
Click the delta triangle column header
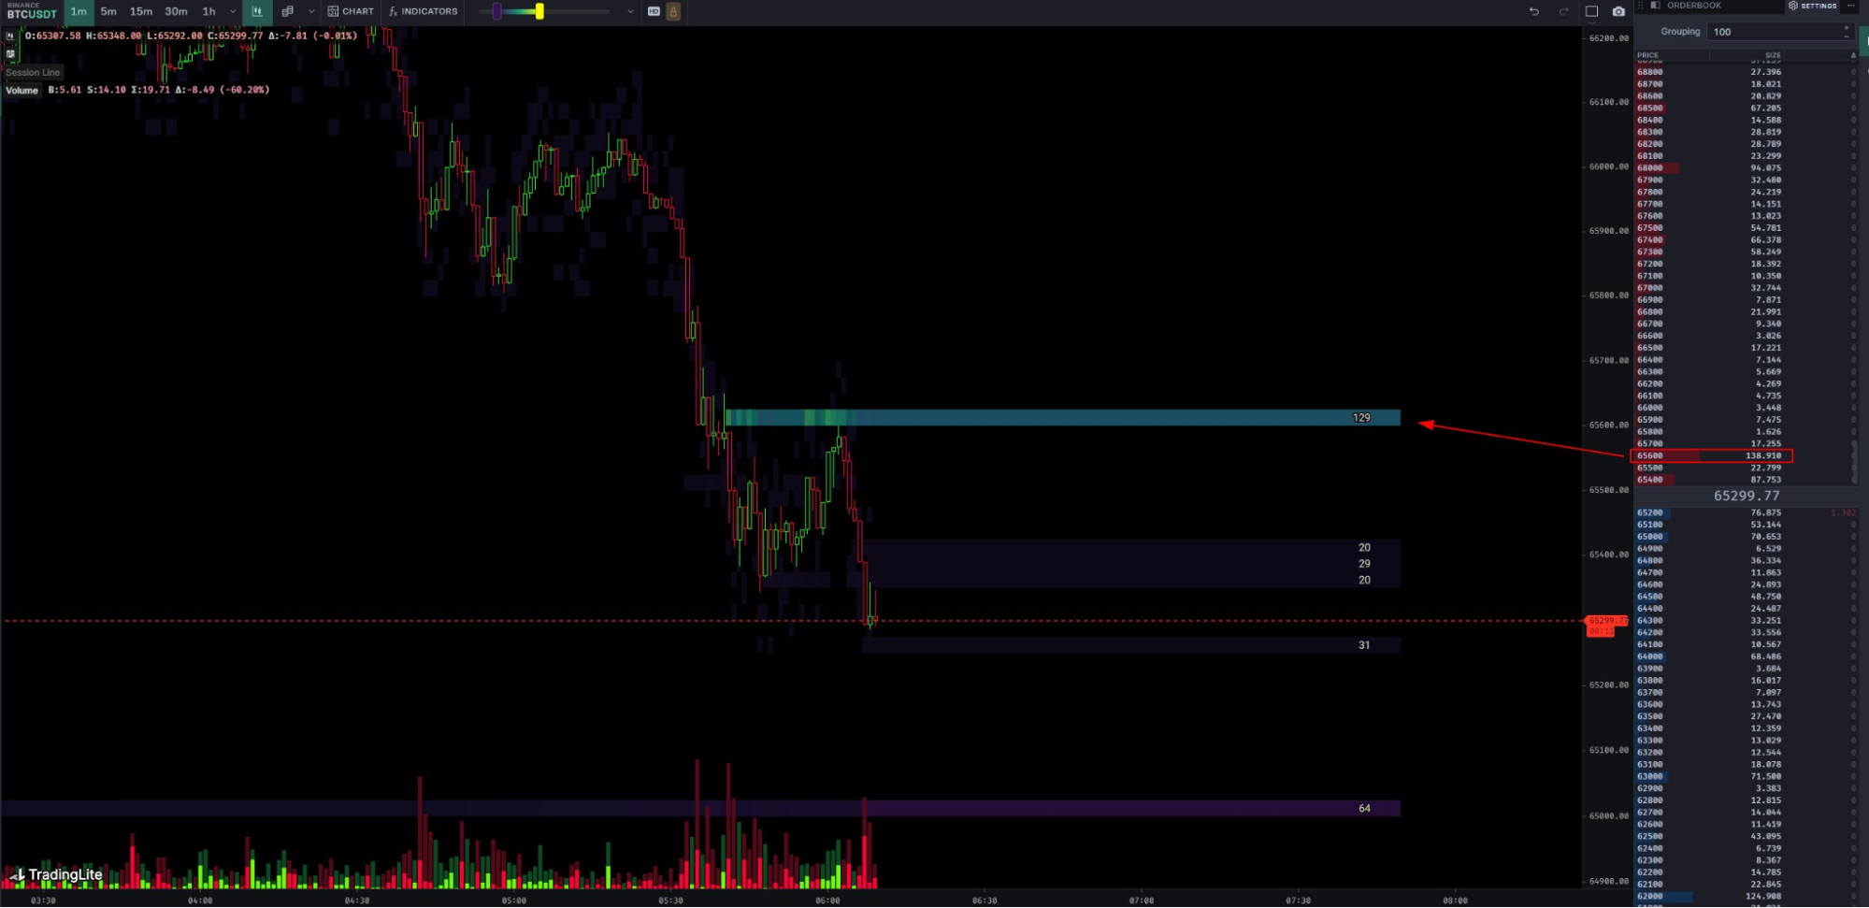coord(1853,55)
